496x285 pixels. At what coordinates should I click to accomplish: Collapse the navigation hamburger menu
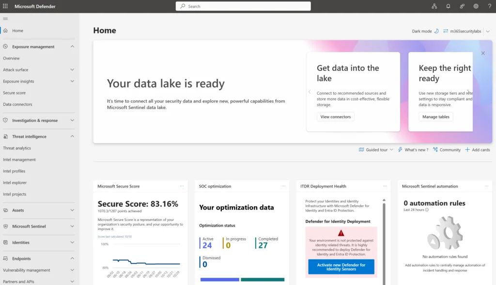pyautogui.click(x=5, y=19)
